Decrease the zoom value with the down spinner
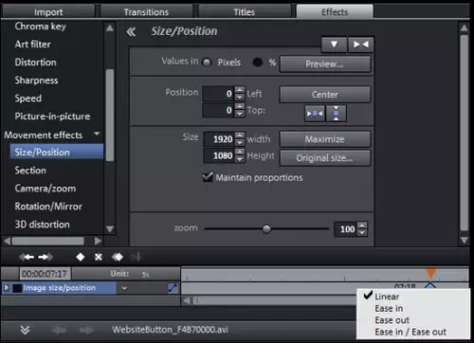This screenshot has height=343, width=474. pos(362,233)
